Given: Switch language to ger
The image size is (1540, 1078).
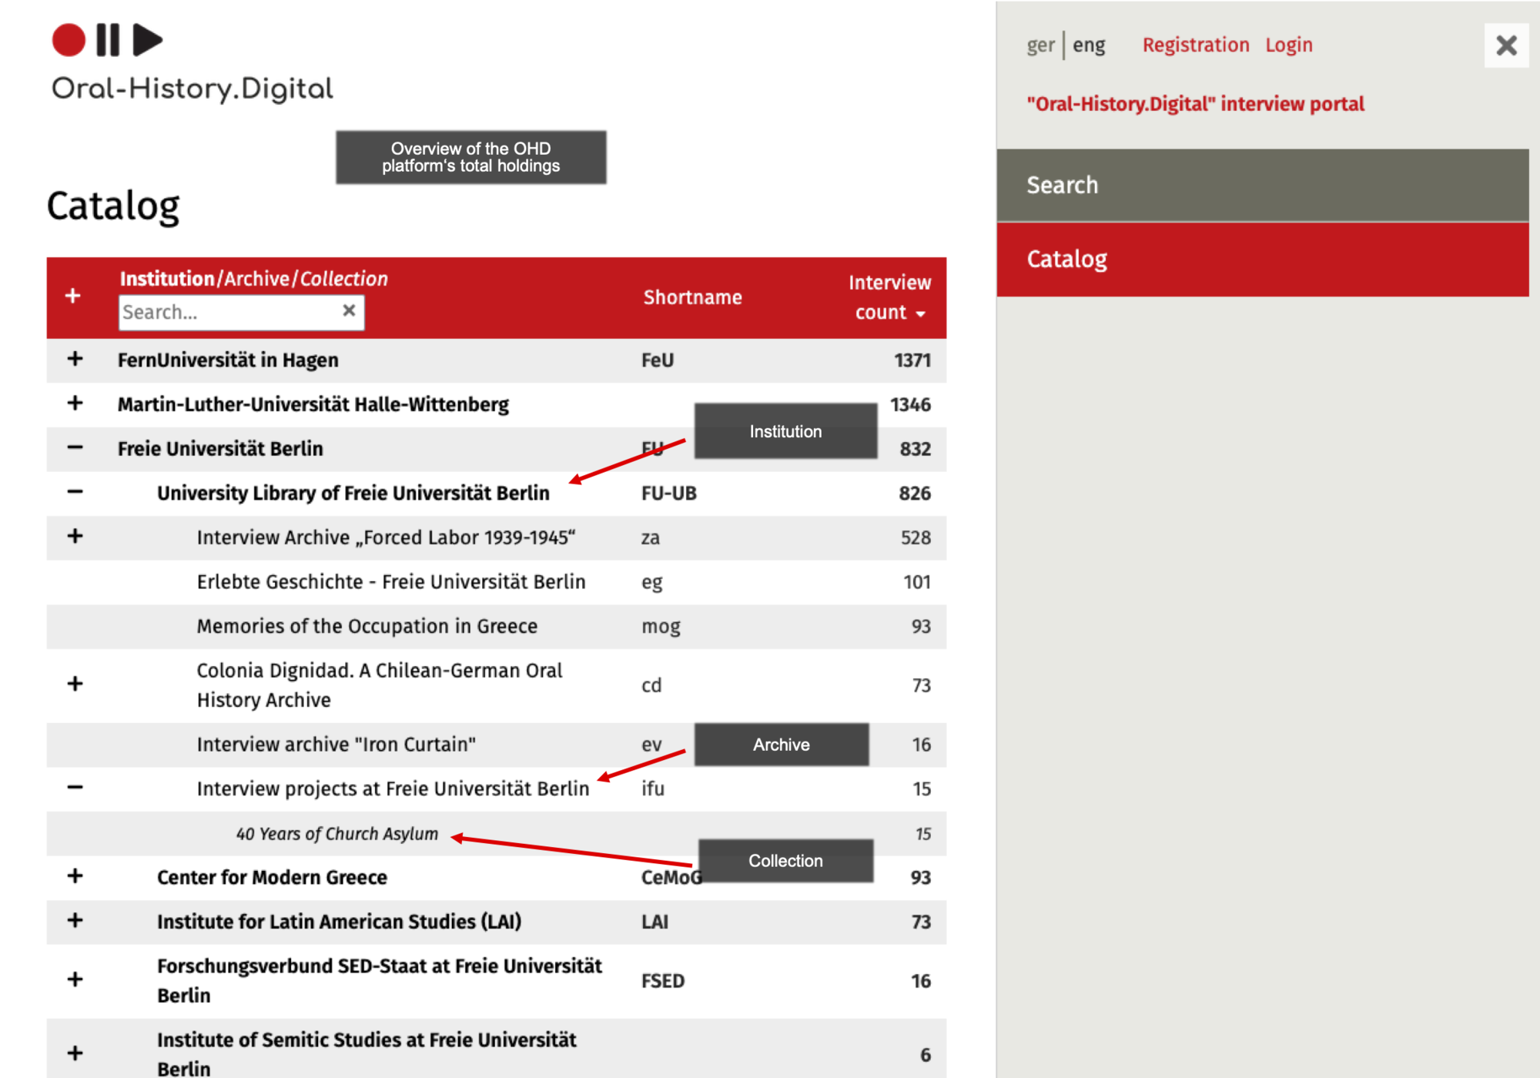Looking at the screenshot, I should click(1039, 45).
